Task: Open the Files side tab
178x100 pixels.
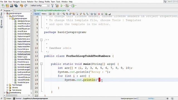Action: coord(1,15)
